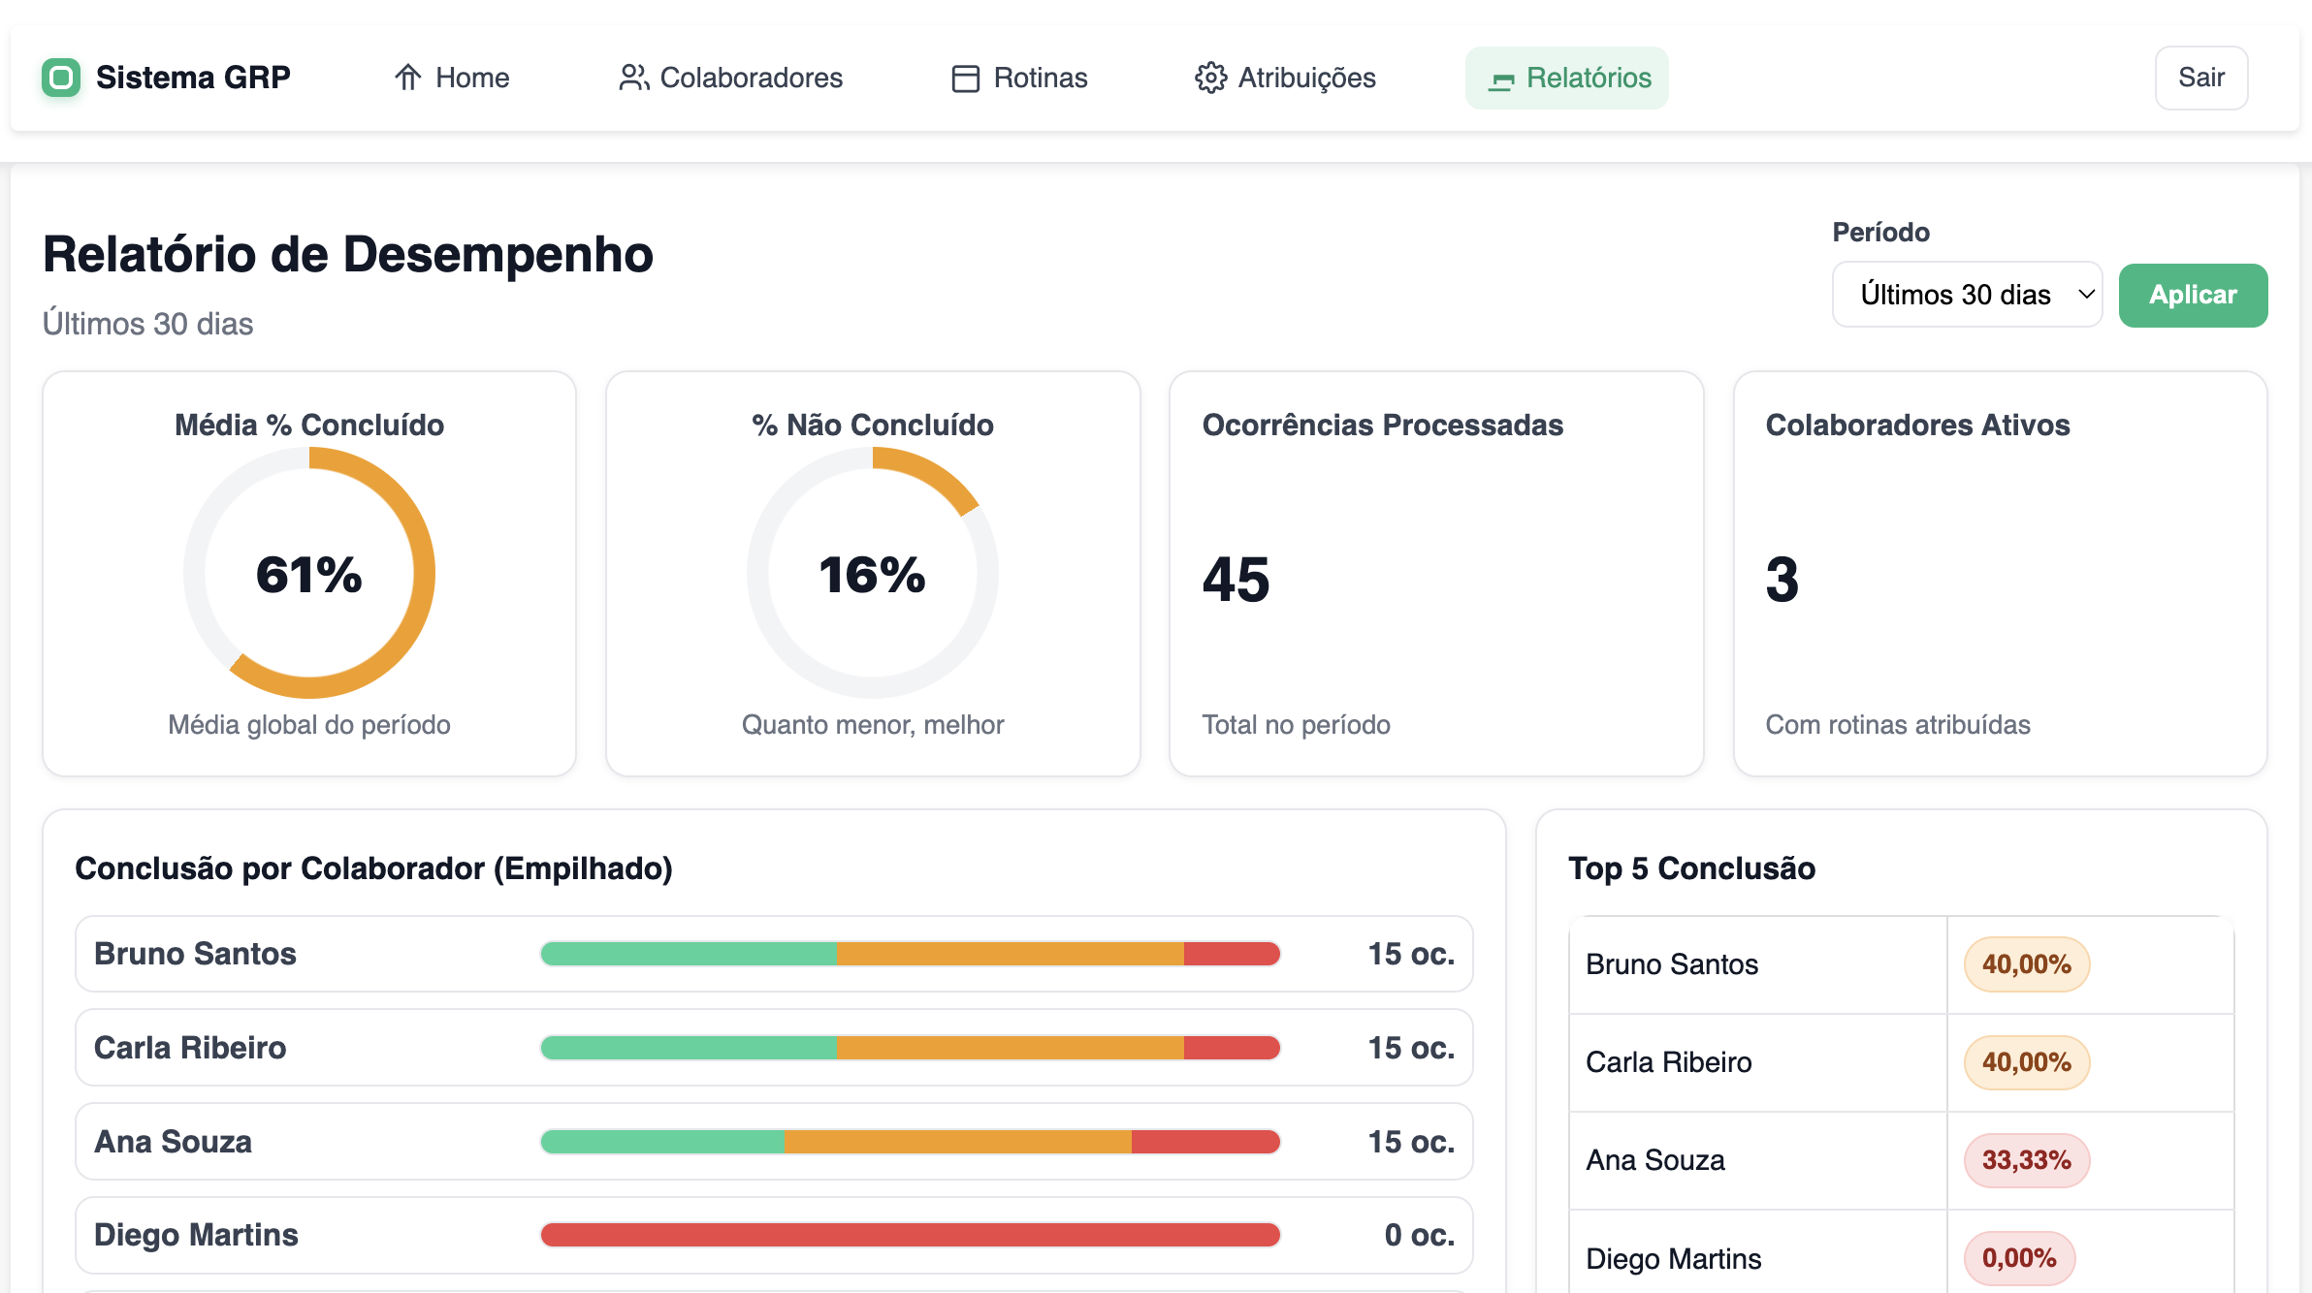
Task: Click the Sair button
Action: point(2201,78)
